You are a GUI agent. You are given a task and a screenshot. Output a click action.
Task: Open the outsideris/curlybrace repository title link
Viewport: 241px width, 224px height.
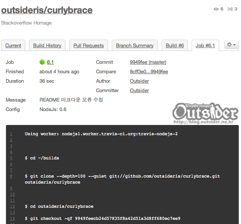(47, 10)
